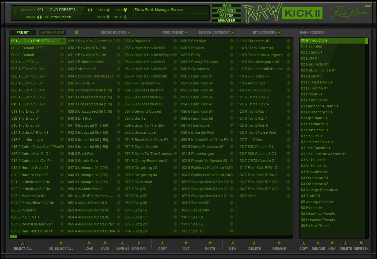Image resolution: width=377 pixels, height=259 pixels.
Task: Click the RAW Kick II logo
Action: coord(283,13)
